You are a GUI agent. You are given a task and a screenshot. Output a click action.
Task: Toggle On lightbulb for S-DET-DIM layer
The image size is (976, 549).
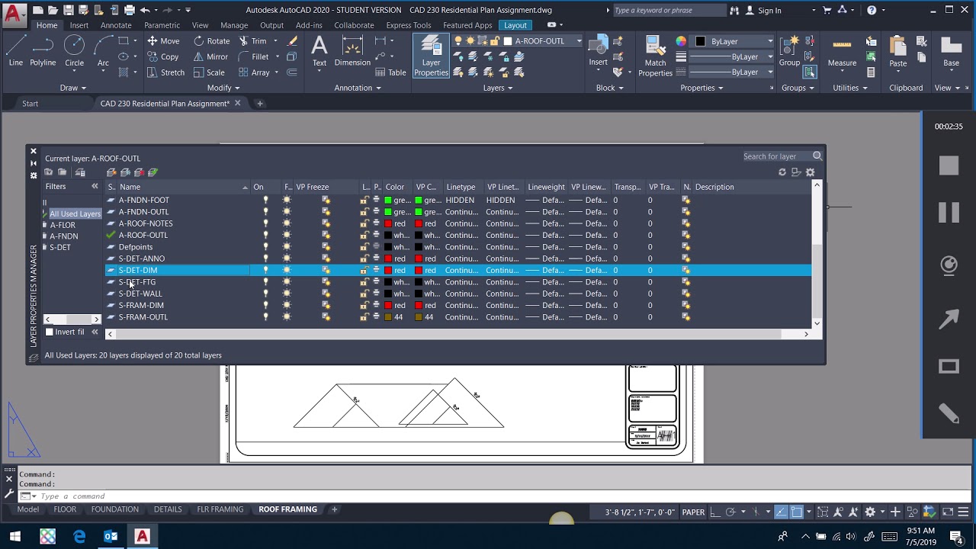tap(265, 270)
